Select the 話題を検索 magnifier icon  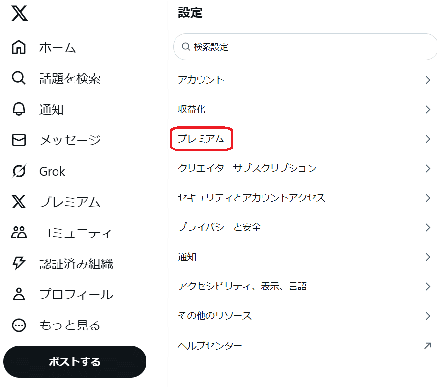[x=19, y=78]
